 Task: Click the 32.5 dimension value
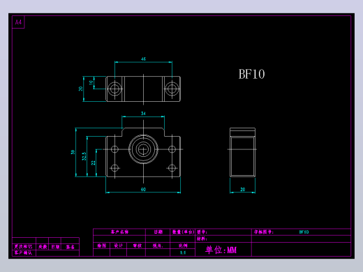84,156
